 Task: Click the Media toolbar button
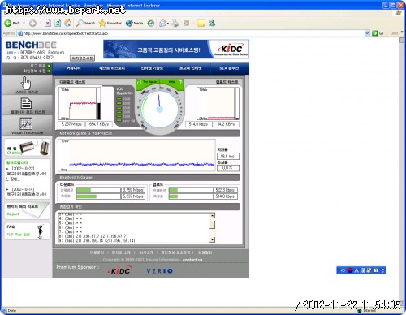134,24
